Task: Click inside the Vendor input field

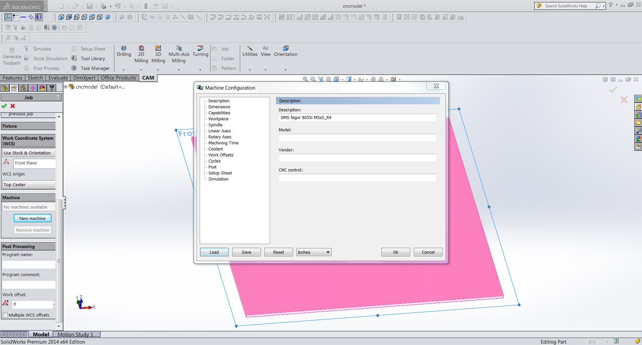Action: (357, 158)
